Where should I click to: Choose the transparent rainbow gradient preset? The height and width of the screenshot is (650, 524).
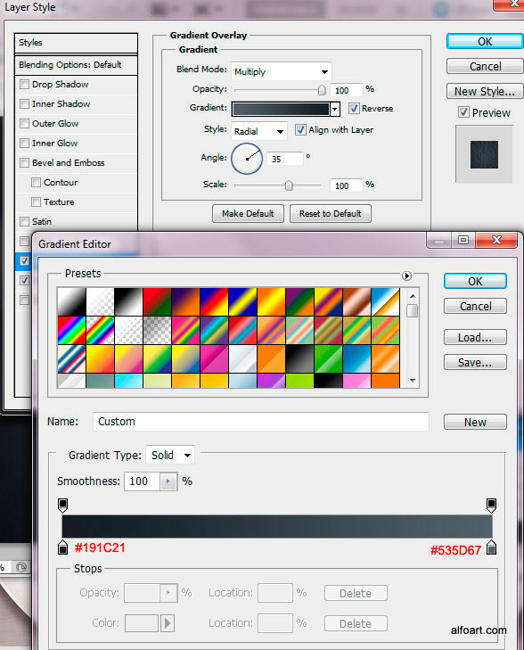100,331
